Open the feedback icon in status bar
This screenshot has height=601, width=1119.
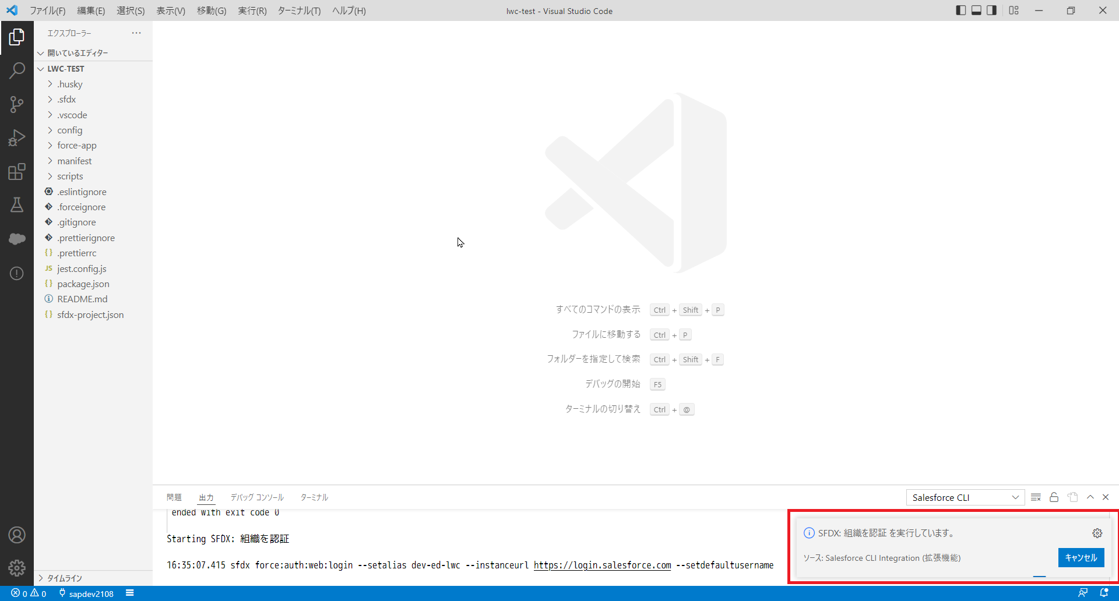click(x=1083, y=593)
